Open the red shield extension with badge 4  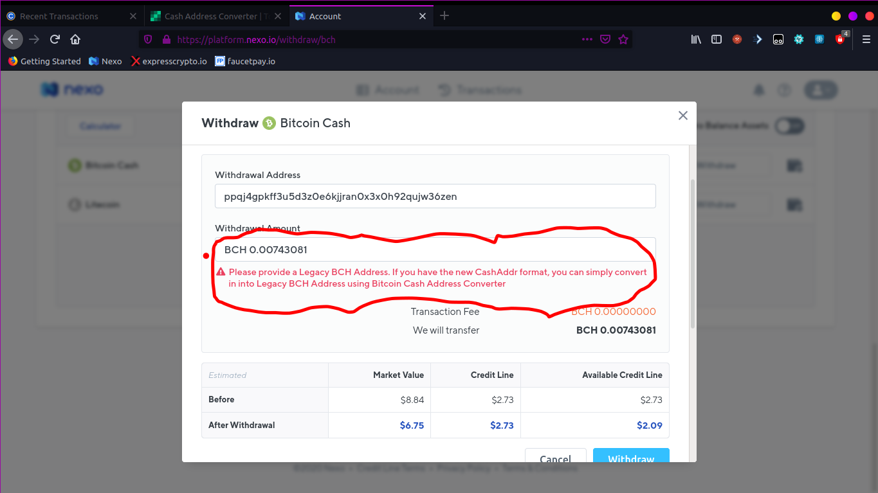pos(841,38)
